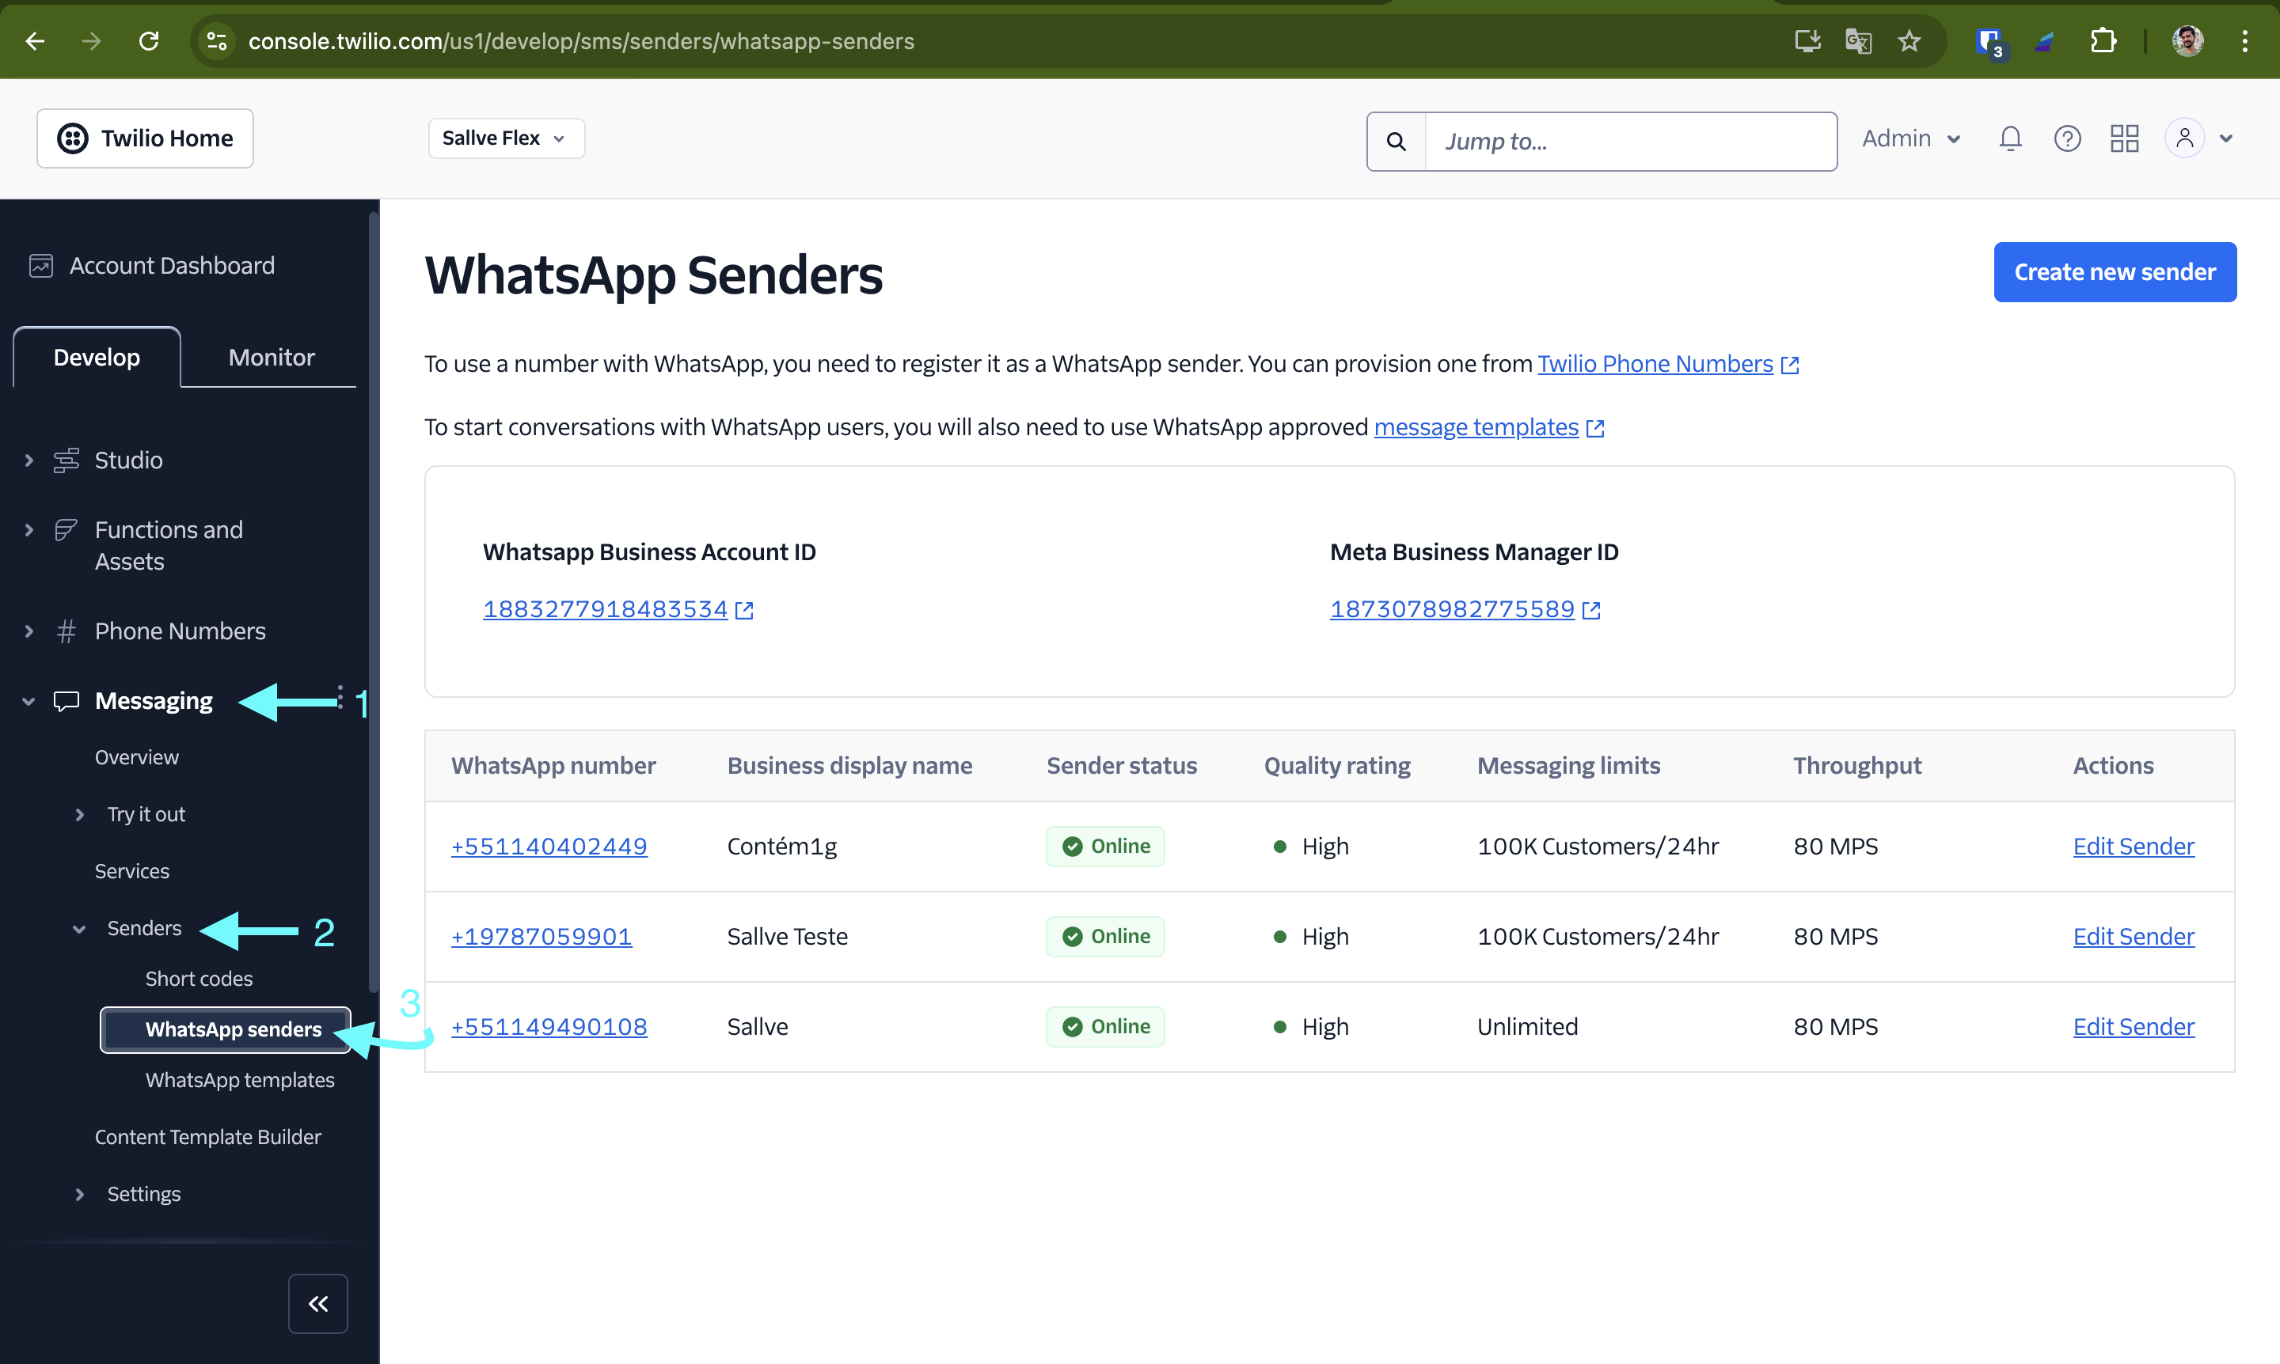Edit Sender for Sallve row
This screenshot has height=1364, width=2280.
click(x=2134, y=1027)
